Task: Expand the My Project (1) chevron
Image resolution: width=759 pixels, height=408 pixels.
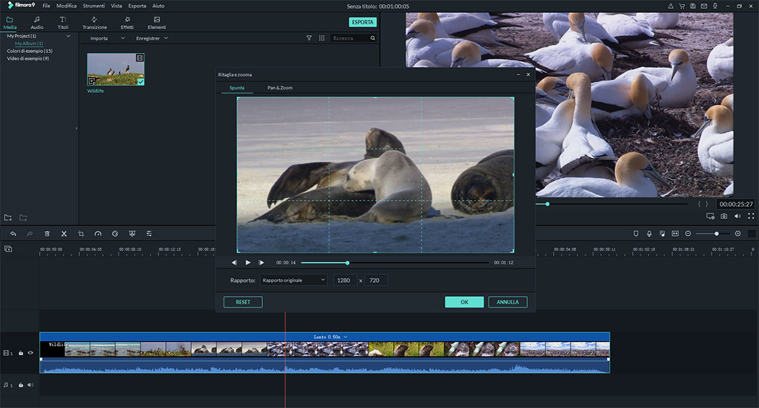Action: 68,36
